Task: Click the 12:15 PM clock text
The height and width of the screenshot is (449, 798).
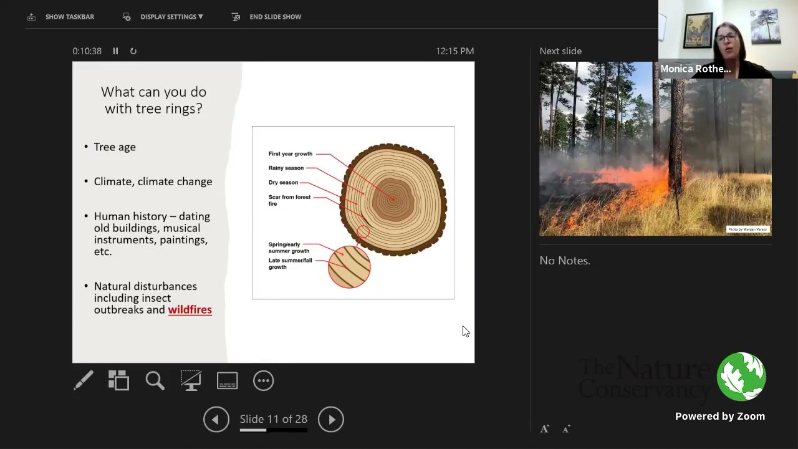Action: coord(454,51)
